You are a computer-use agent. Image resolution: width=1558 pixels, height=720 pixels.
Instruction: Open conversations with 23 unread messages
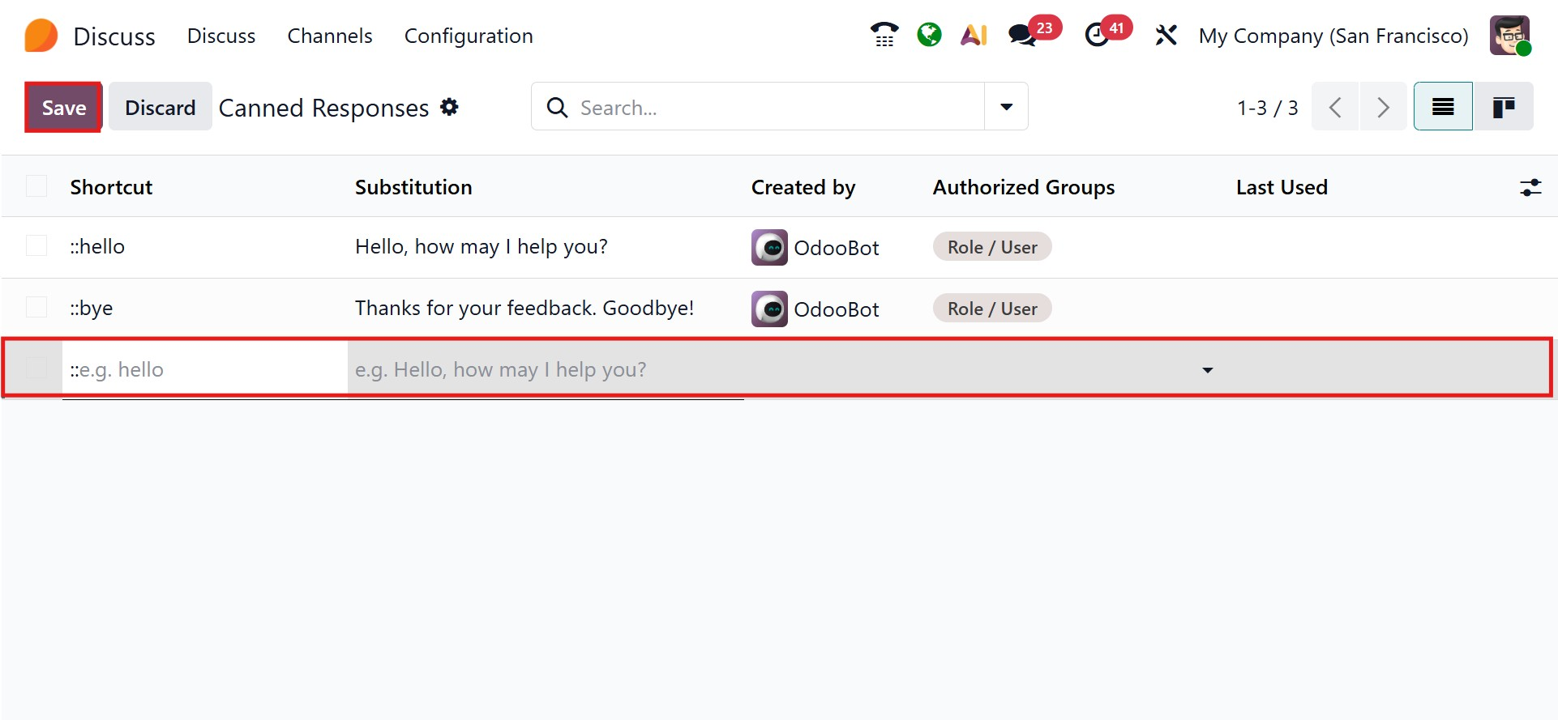pyautogui.click(x=1023, y=35)
